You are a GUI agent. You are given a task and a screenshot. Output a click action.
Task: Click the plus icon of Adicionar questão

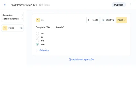[x=70, y=59]
